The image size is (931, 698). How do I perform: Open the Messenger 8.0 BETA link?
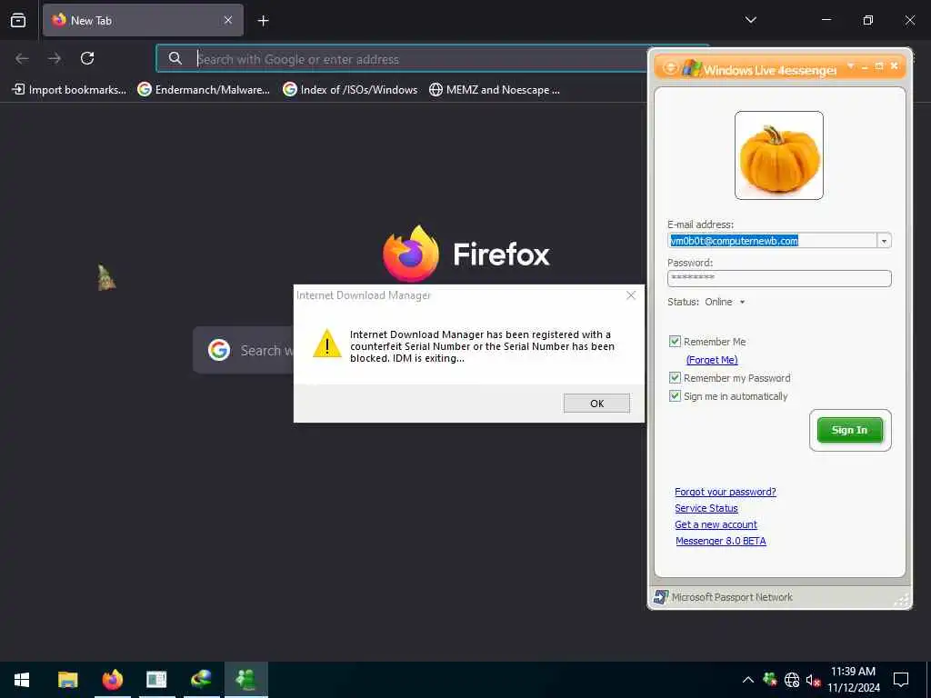[x=721, y=541]
